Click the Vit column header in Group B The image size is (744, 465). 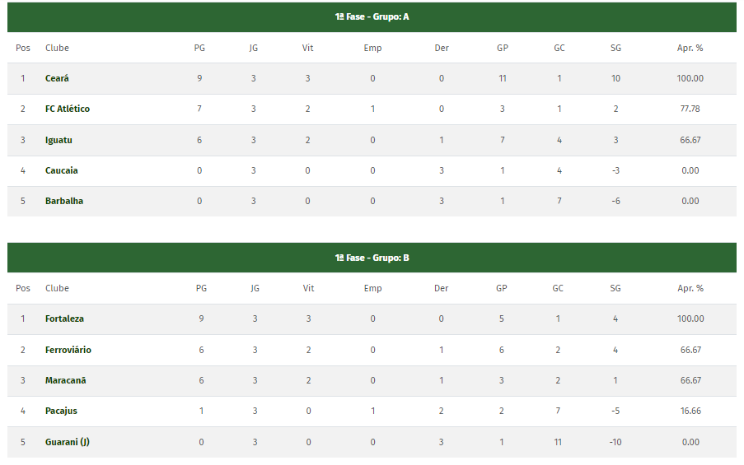coord(308,288)
